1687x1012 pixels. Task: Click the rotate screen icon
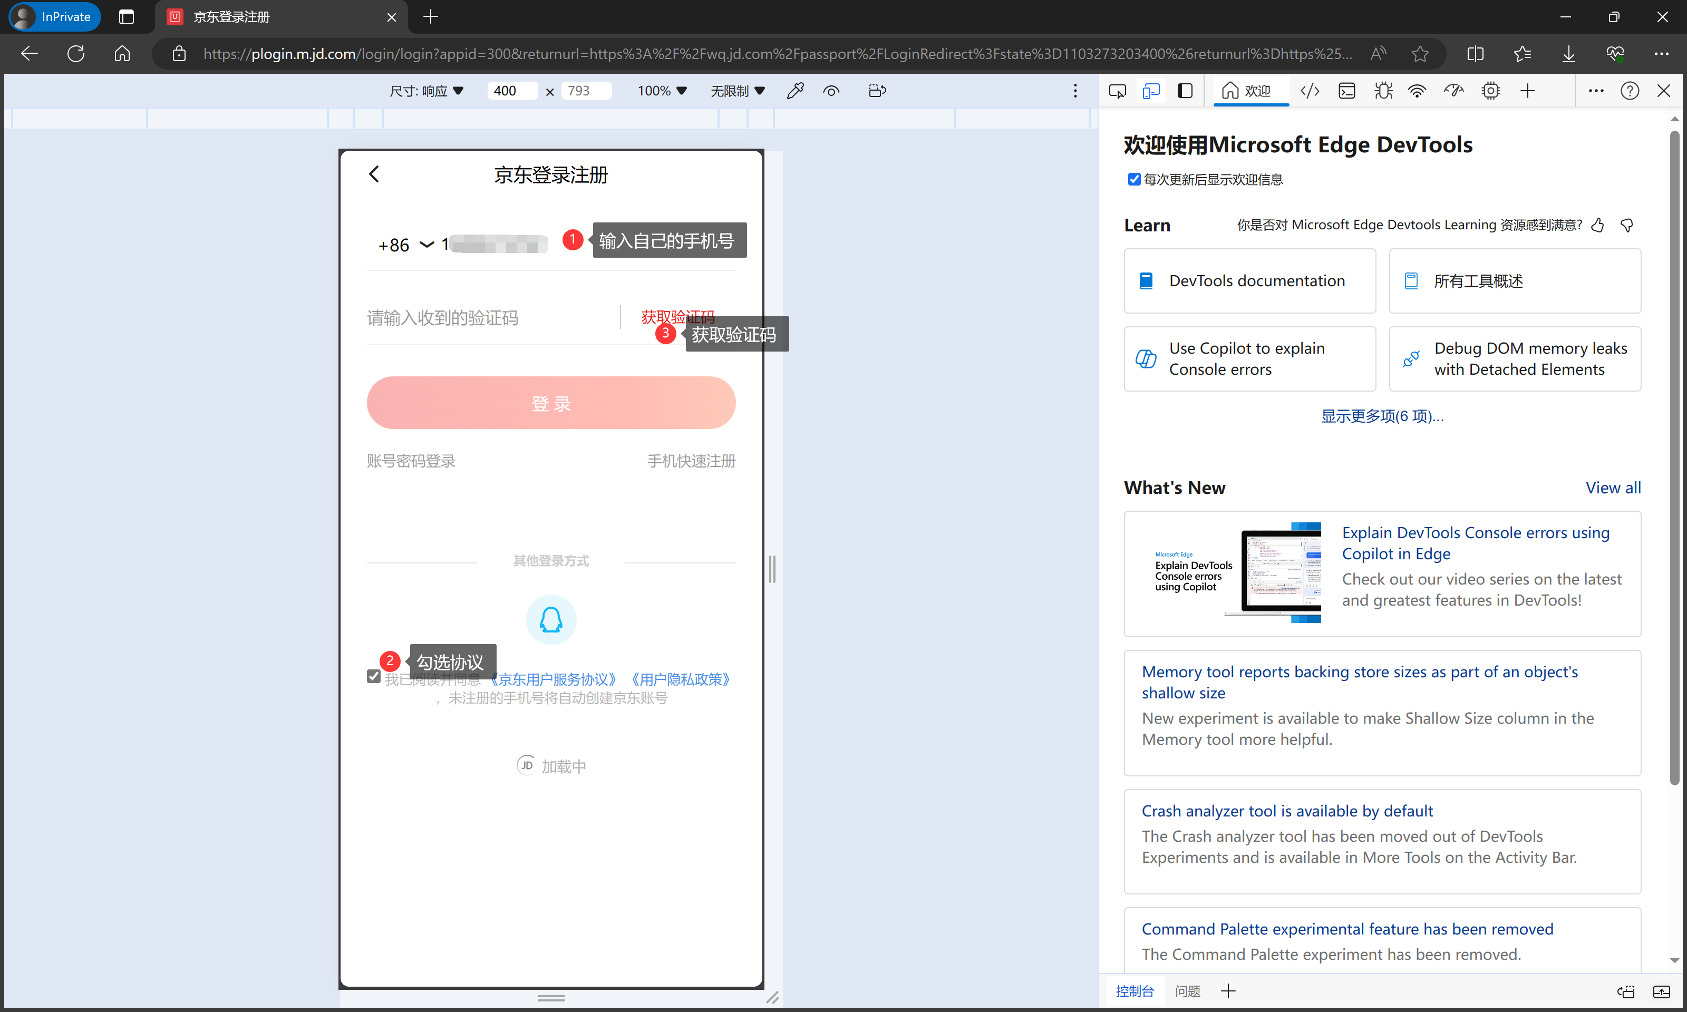(878, 91)
